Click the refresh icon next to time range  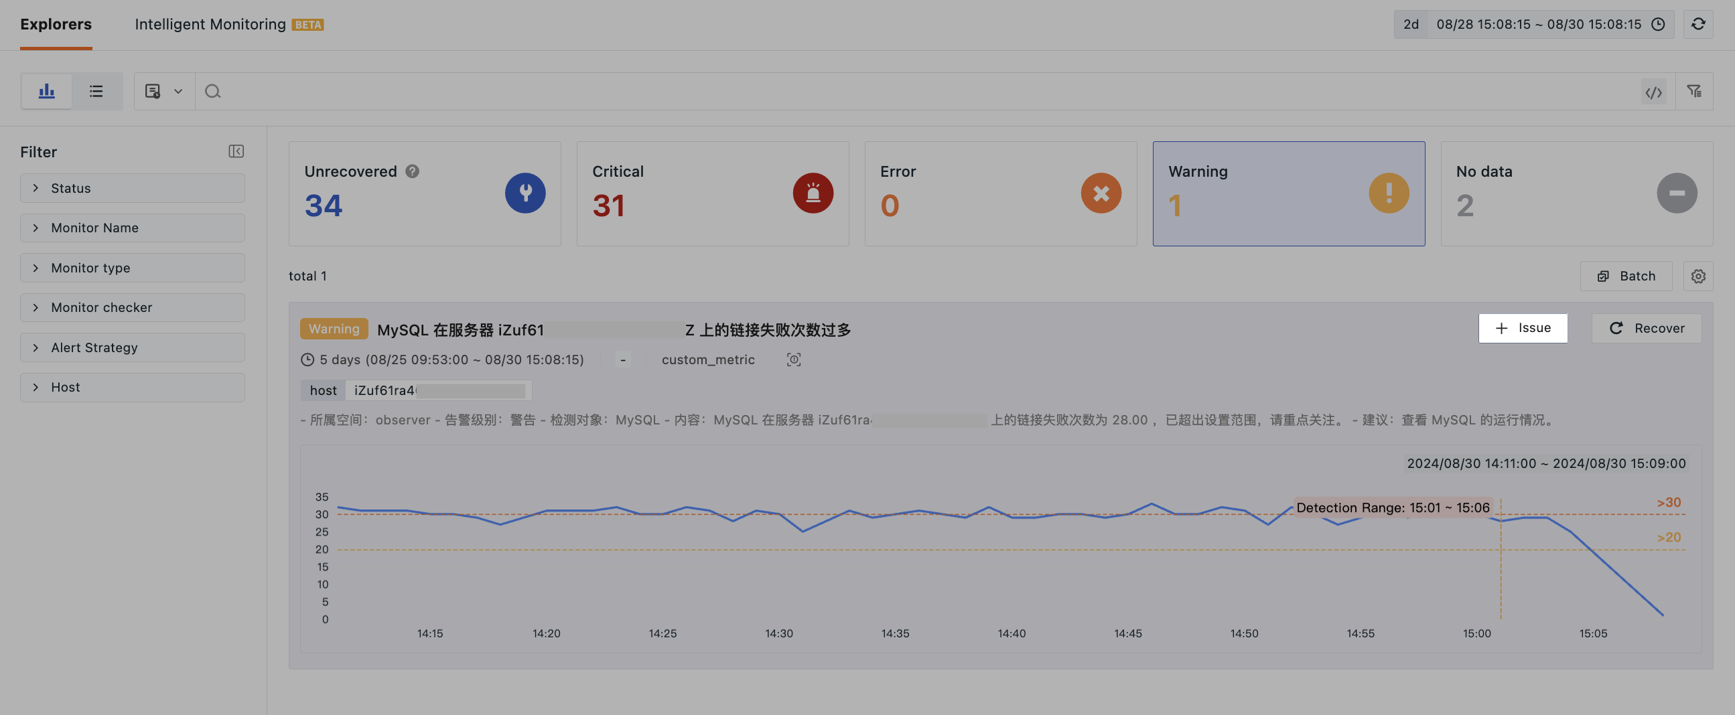1698,24
